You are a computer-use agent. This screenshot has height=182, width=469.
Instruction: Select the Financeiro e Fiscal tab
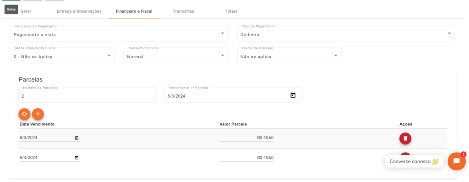pyautogui.click(x=134, y=11)
